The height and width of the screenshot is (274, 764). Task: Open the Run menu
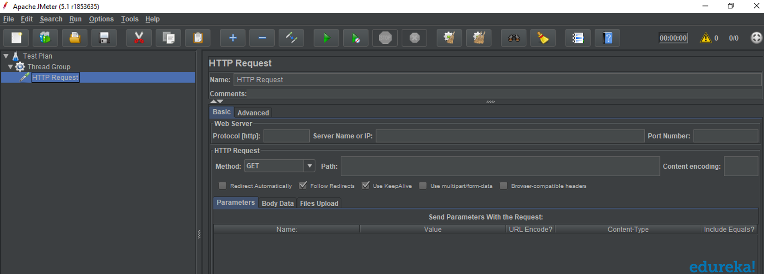[x=75, y=19]
